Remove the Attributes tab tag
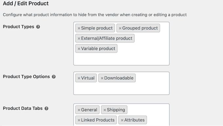Viewport: 223px width, 126px height. 122,120
